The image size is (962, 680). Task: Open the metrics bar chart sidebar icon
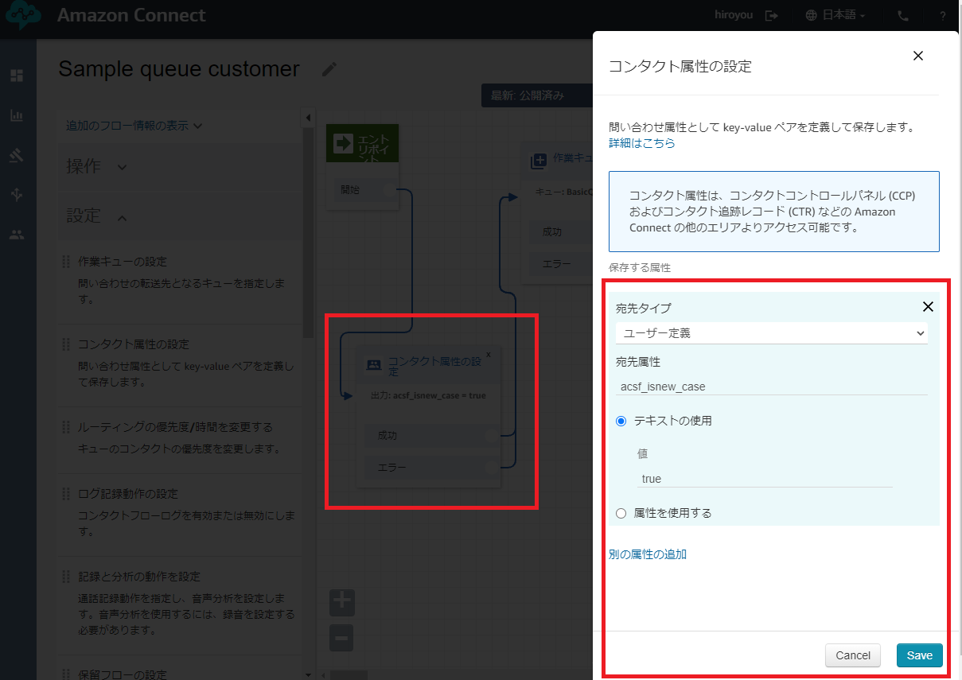click(17, 115)
